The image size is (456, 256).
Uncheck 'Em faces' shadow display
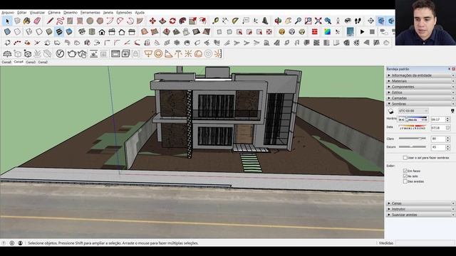pyautogui.click(x=405, y=171)
